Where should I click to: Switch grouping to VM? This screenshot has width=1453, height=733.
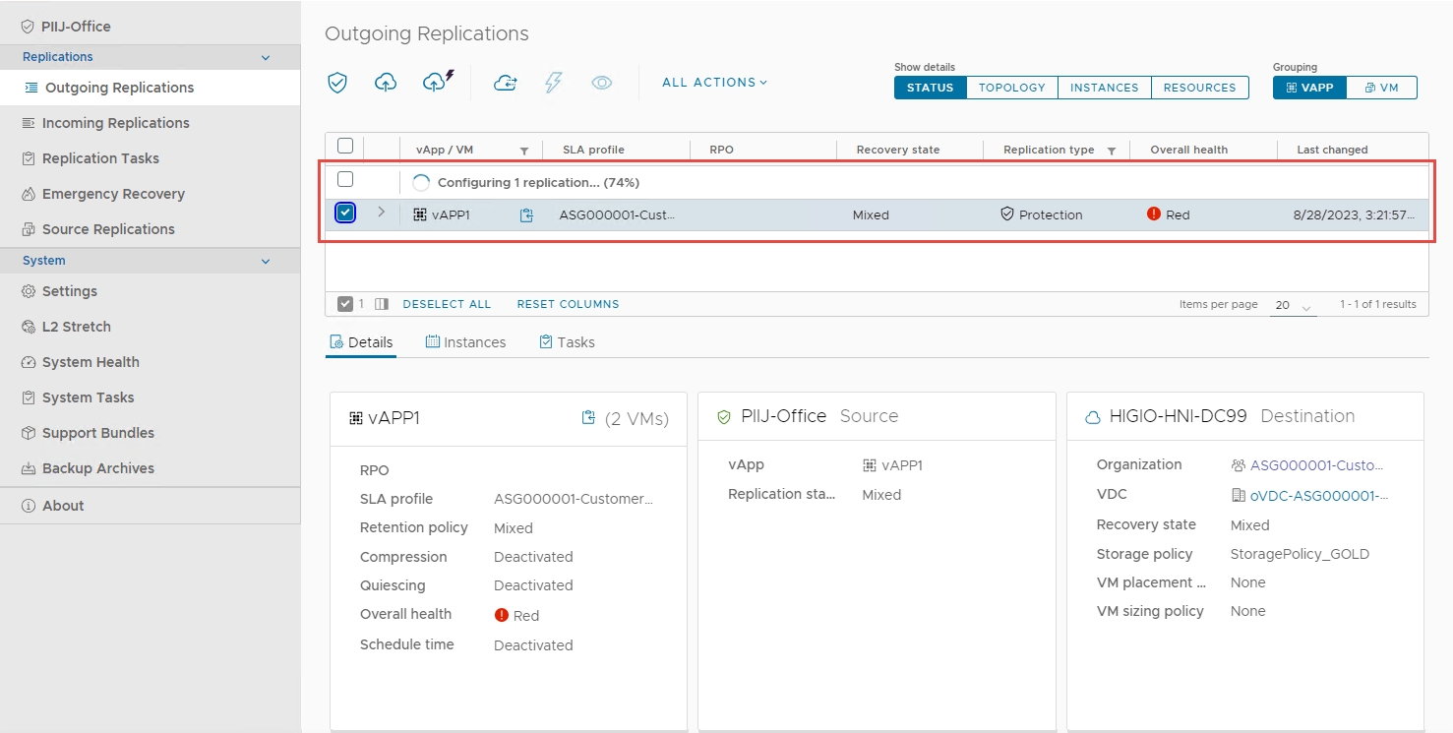click(x=1381, y=88)
